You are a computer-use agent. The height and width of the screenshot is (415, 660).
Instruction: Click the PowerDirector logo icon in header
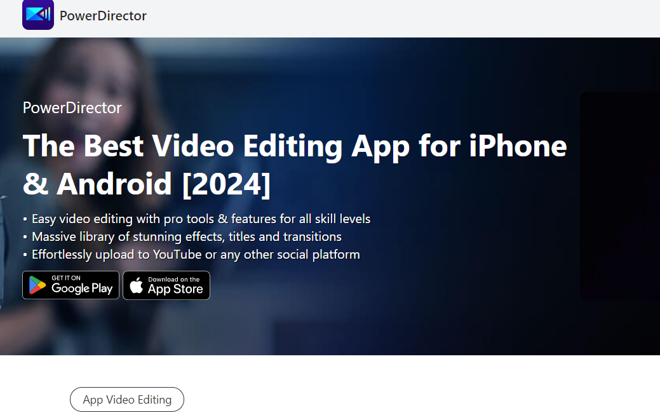tap(38, 15)
